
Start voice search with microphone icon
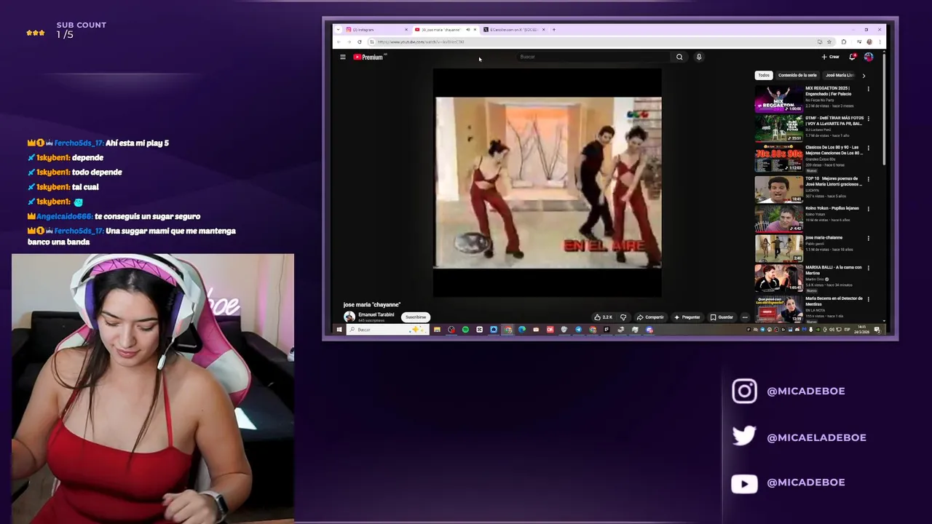[x=699, y=57]
